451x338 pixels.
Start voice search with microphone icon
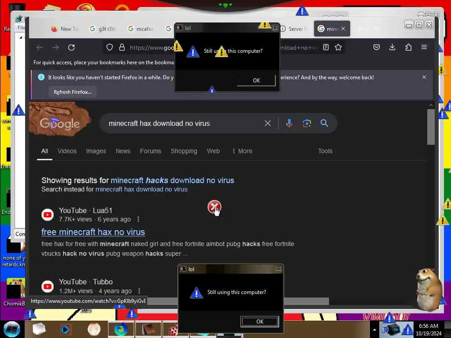[x=289, y=123]
